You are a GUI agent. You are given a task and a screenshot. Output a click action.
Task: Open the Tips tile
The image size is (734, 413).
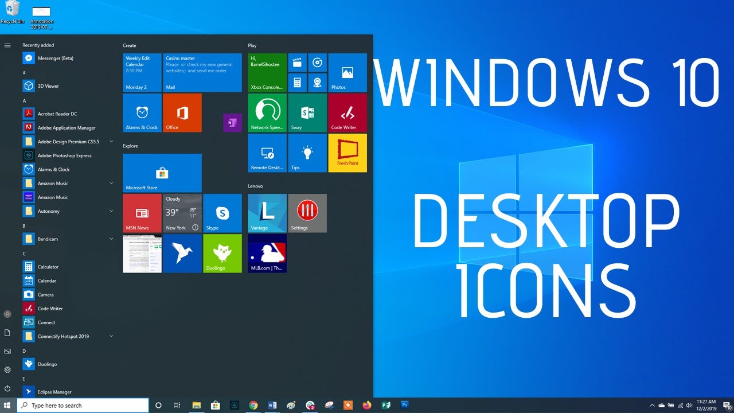pos(307,153)
